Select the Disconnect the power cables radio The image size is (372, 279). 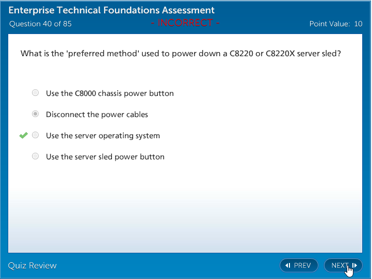[x=35, y=114]
